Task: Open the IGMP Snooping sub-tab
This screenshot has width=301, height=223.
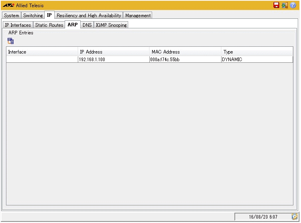Action: pos(111,25)
